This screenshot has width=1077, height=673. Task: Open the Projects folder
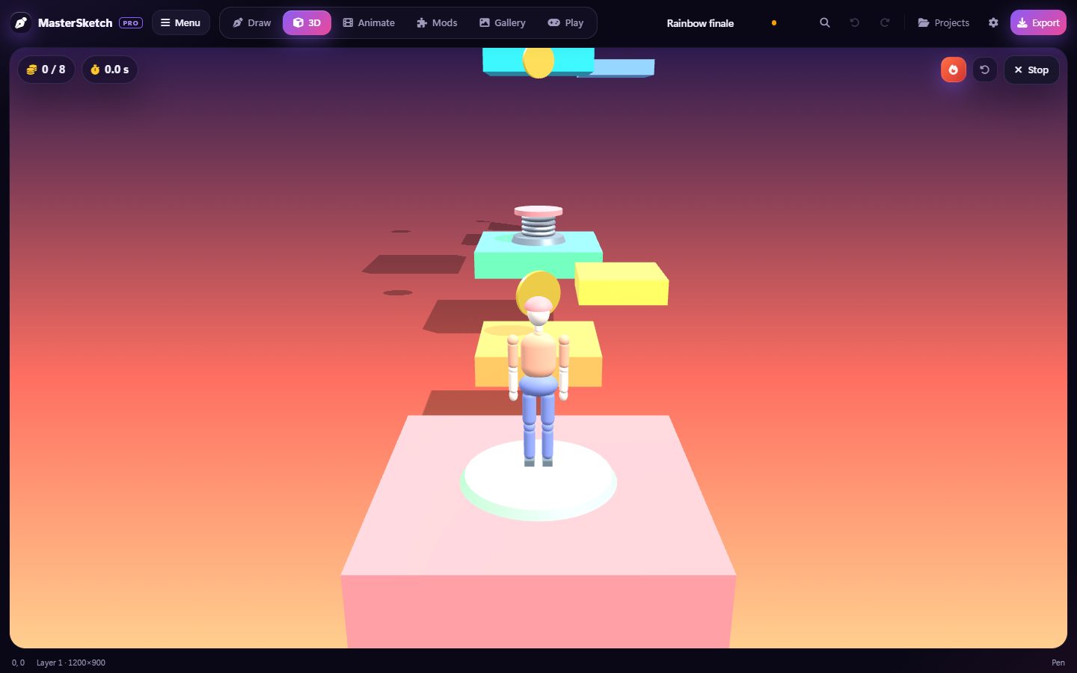(x=943, y=22)
